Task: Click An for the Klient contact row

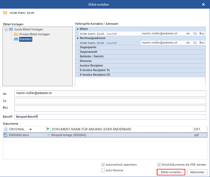Action: pyautogui.click(x=188, y=34)
